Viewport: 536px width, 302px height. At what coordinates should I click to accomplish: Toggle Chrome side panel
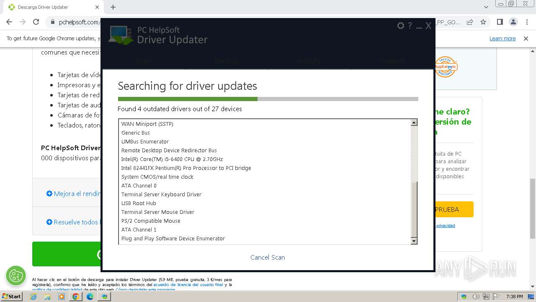500,22
